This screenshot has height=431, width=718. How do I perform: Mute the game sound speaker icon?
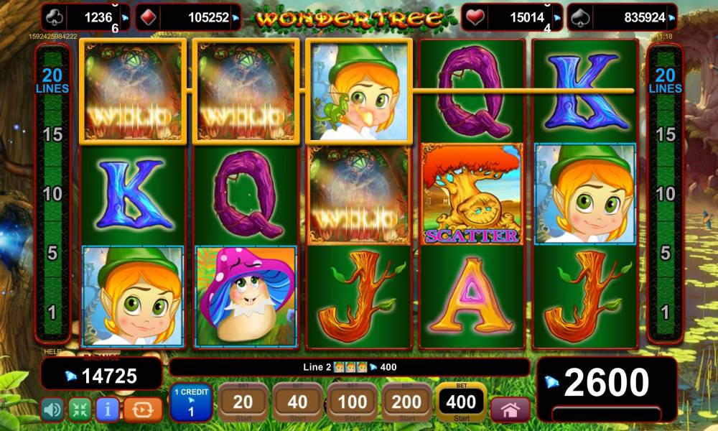coord(52,409)
